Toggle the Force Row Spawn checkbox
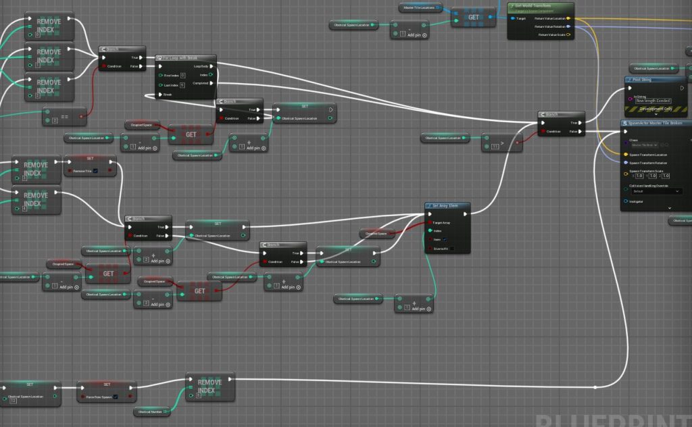The width and height of the screenshot is (692, 427). pyautogui.click(x=116, y=397)
